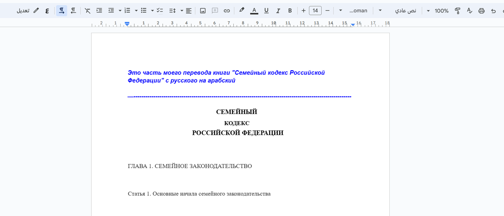This screenshot has height=216, width=504.
Task: Open the highlight color picker
Action: click(x=242, y=10)
